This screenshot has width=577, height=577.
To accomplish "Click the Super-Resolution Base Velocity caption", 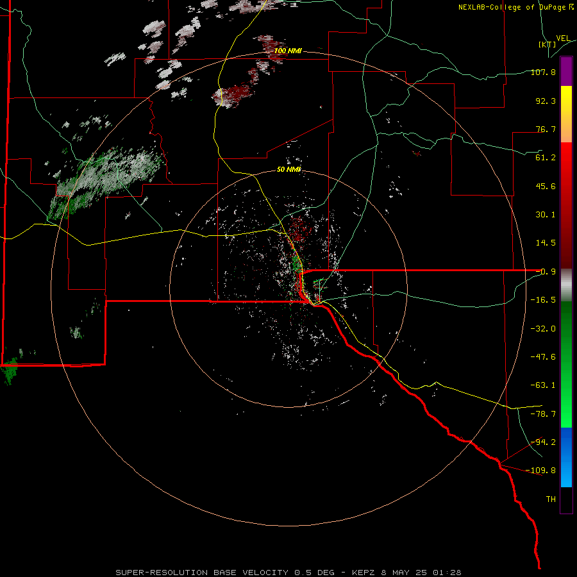I will (288, 573).
